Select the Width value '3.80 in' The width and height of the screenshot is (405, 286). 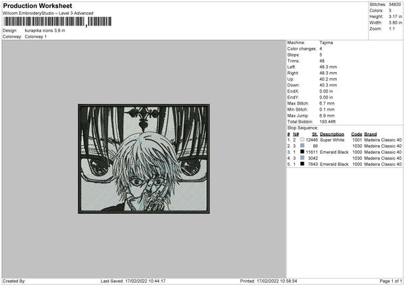pos(395,23)
